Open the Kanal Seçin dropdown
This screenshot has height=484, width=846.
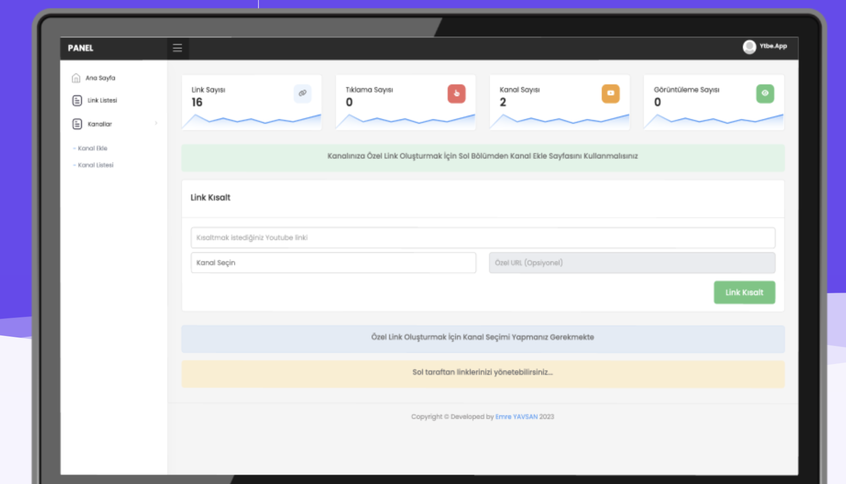tap(333, 263)
